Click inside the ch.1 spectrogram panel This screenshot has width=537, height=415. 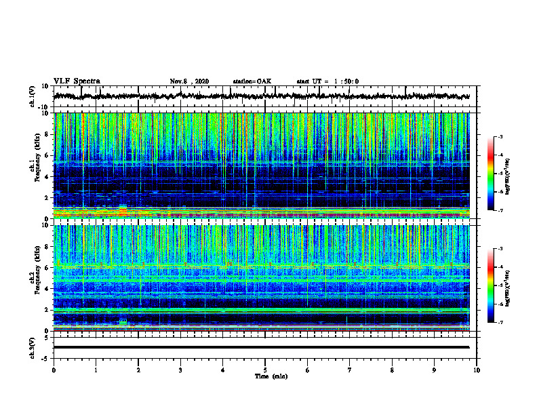[261, 165]
